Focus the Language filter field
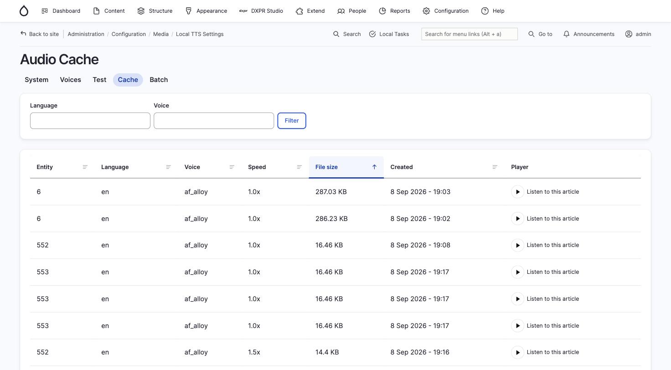This screenshot has width=671, height=370. pyautogui.click(x=90, y=121)
